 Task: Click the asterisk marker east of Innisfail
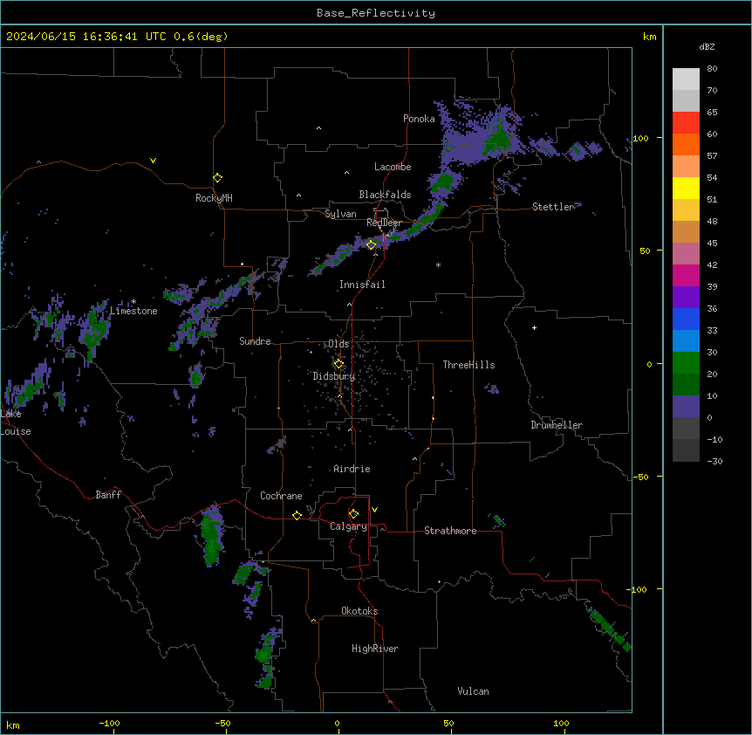(438, 264)
